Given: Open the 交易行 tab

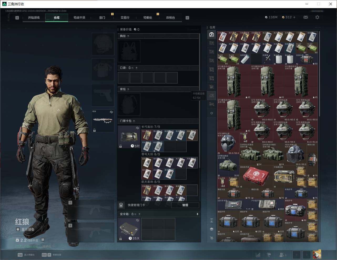Looking at the screenshot, I should 125,18.
